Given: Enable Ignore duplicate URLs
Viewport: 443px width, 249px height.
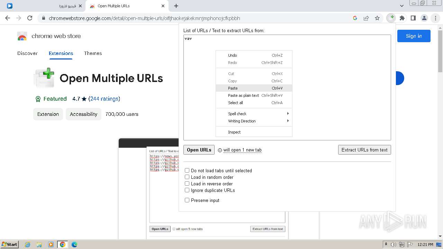Looking at the screenshot, I should (187, 190).
